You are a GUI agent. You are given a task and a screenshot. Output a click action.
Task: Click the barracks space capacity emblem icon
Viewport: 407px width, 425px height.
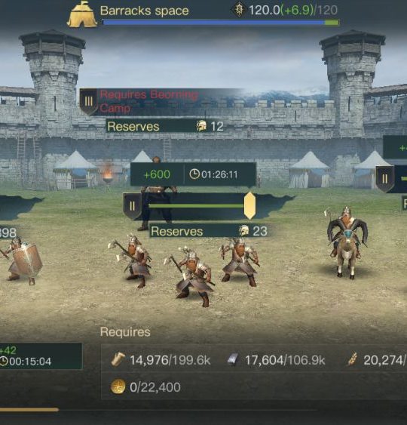click(x=239, y=10)
